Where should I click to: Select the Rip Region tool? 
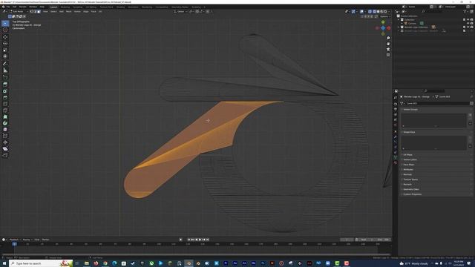[x=5, y=155]
